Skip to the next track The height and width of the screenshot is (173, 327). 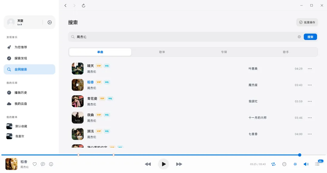pyautogui.click(x=179, y=164)
